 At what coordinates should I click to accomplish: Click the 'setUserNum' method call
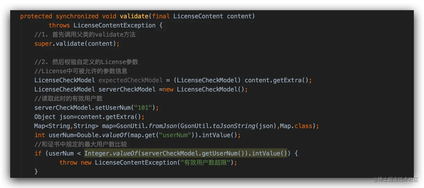[113, 108]
